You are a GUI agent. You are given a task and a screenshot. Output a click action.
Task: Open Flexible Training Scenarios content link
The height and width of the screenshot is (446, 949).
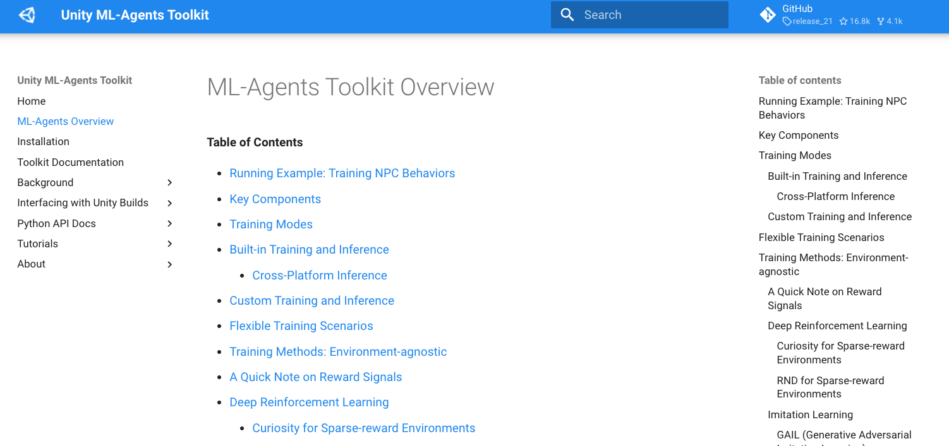coord(301,326)
